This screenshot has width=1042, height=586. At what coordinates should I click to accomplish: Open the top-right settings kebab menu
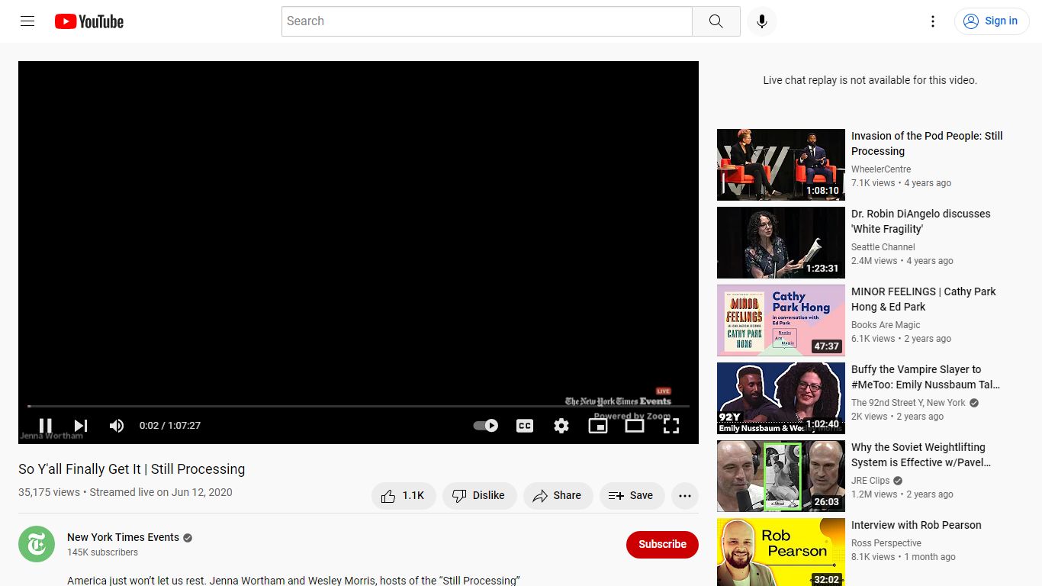pyautogui.click(x=932, y=21)
